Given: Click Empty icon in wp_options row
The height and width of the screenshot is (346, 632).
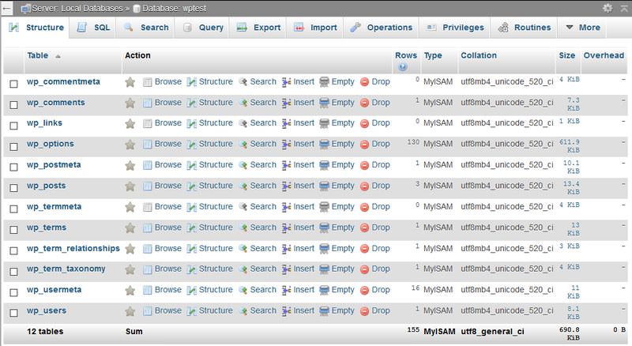Looking at the screenshot, I should (324, 145).
